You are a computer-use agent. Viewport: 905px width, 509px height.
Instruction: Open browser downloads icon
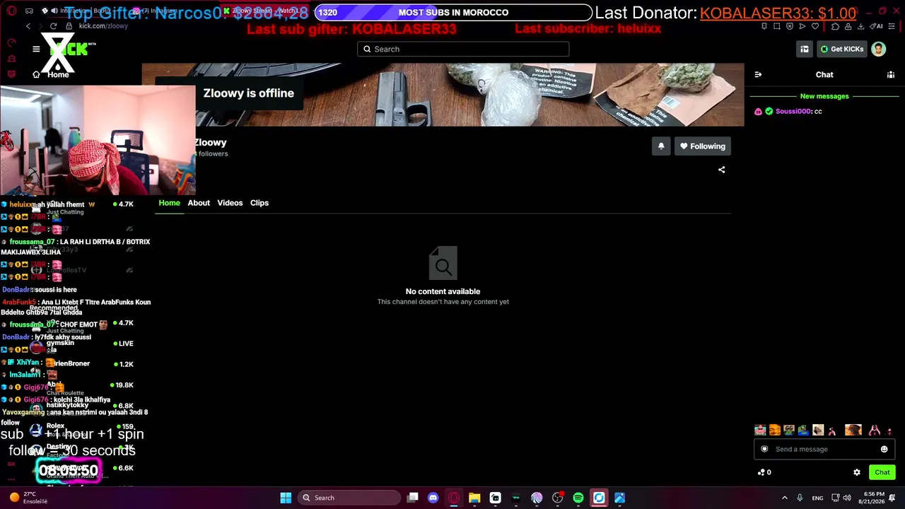click(x=860, y=26)
